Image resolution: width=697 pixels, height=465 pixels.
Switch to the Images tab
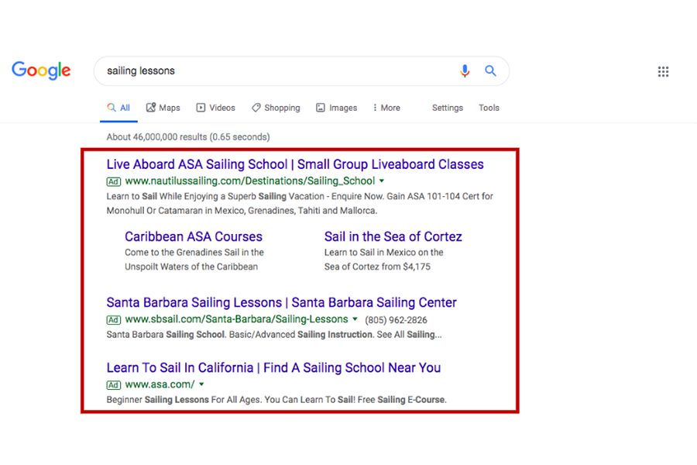(x=337, y=108)
